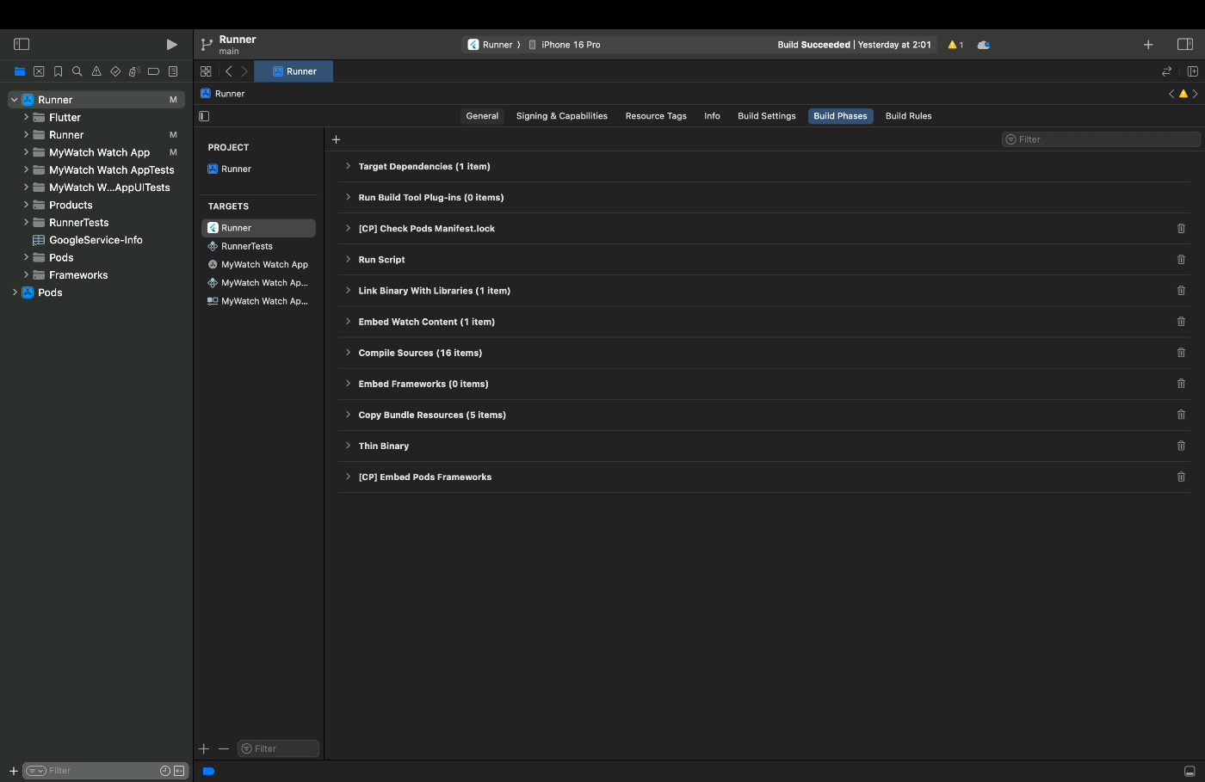Screen dimensions: 1205x782
Task: Open Signing & Capabilities tab
Action: 562,116
